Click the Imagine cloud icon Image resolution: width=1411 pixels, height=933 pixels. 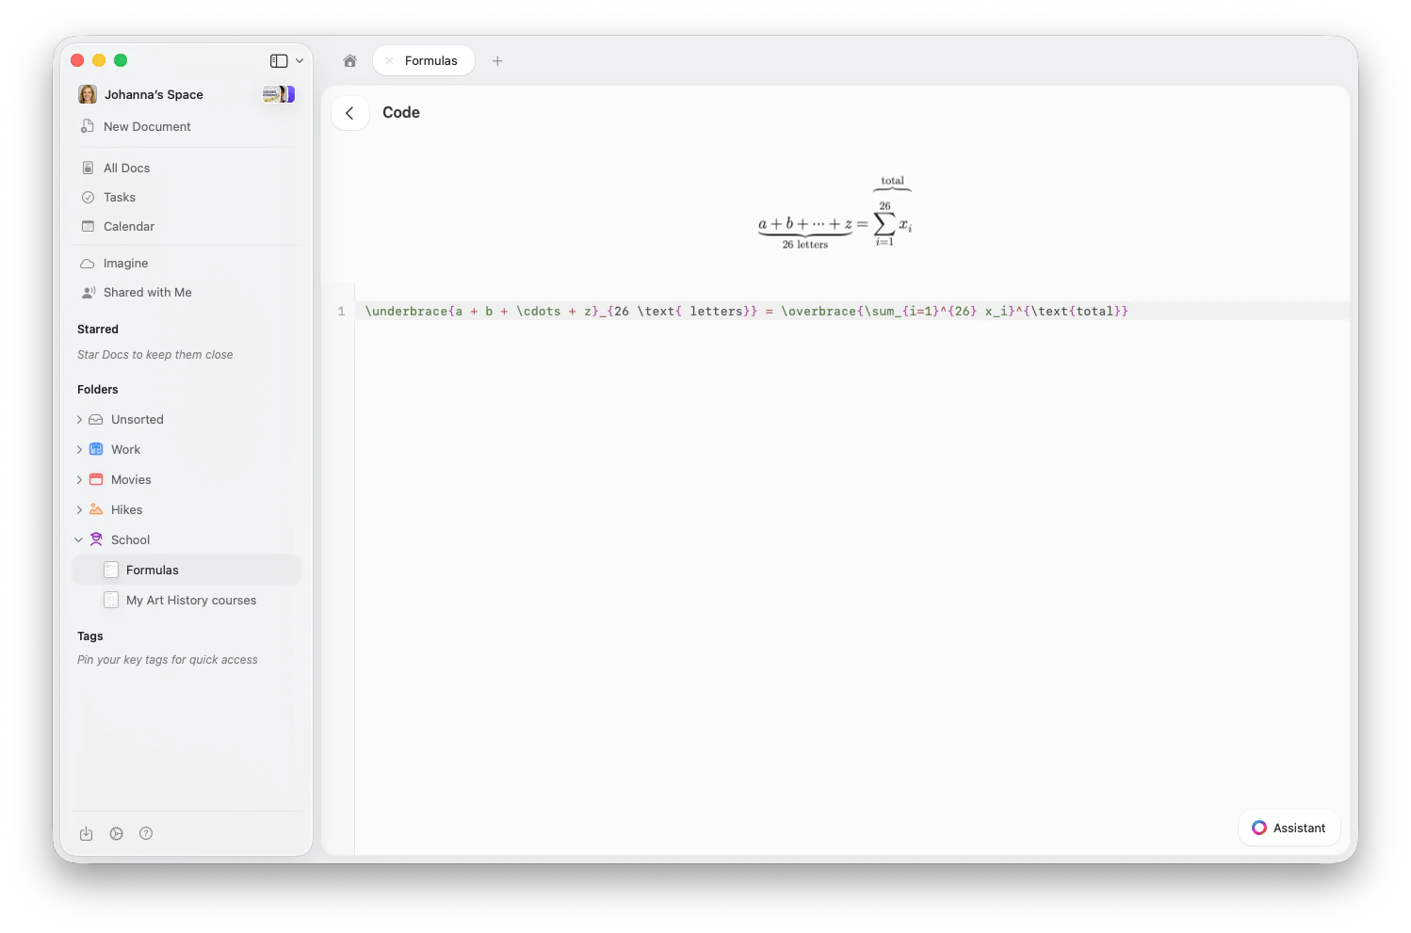(88, 264)
